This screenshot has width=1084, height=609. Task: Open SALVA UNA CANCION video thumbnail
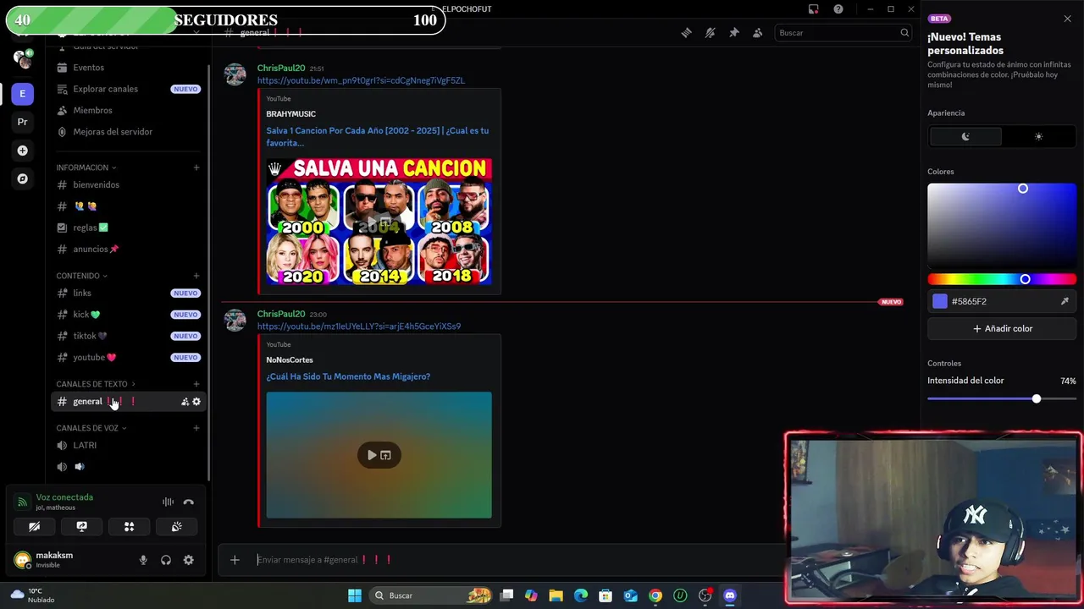point(379,221)
